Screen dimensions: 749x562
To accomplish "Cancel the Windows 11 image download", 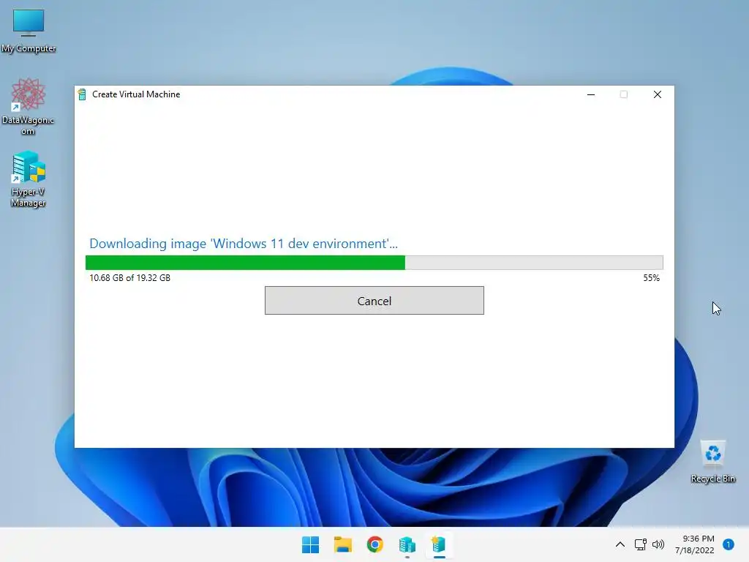I will click(x=374, y=301).
